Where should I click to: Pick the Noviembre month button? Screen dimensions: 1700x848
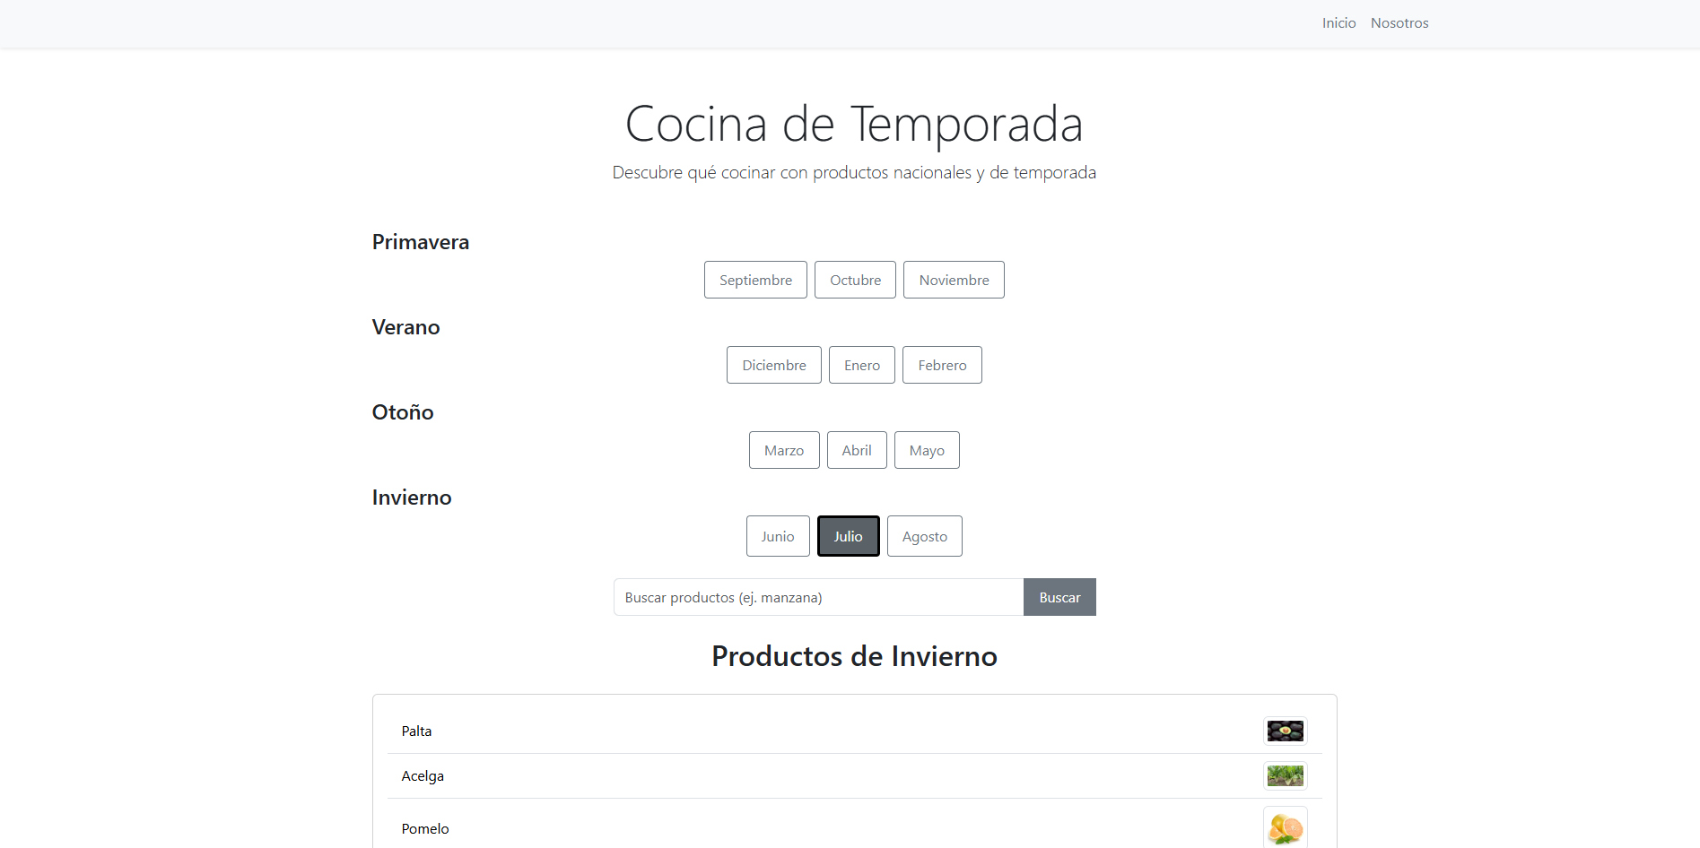click(954, 280)
